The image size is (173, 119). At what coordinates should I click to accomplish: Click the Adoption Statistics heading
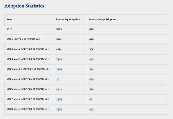point(24,6)
